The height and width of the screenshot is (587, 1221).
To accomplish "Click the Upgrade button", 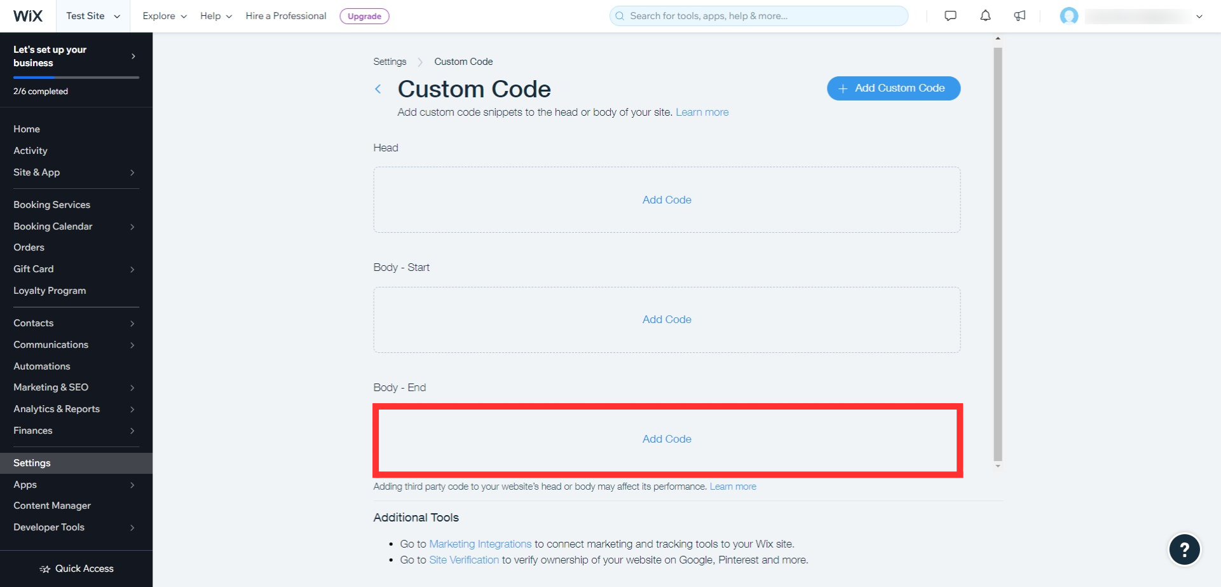I will tap(364, 16).
